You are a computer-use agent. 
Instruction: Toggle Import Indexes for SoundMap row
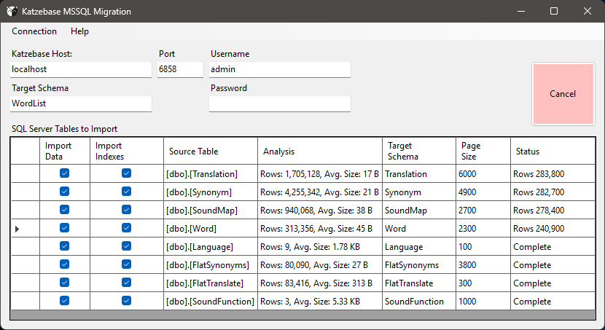tap(127, 209)
